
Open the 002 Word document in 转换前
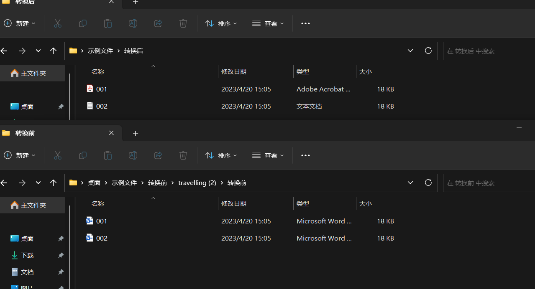click(x=102, y=238)
